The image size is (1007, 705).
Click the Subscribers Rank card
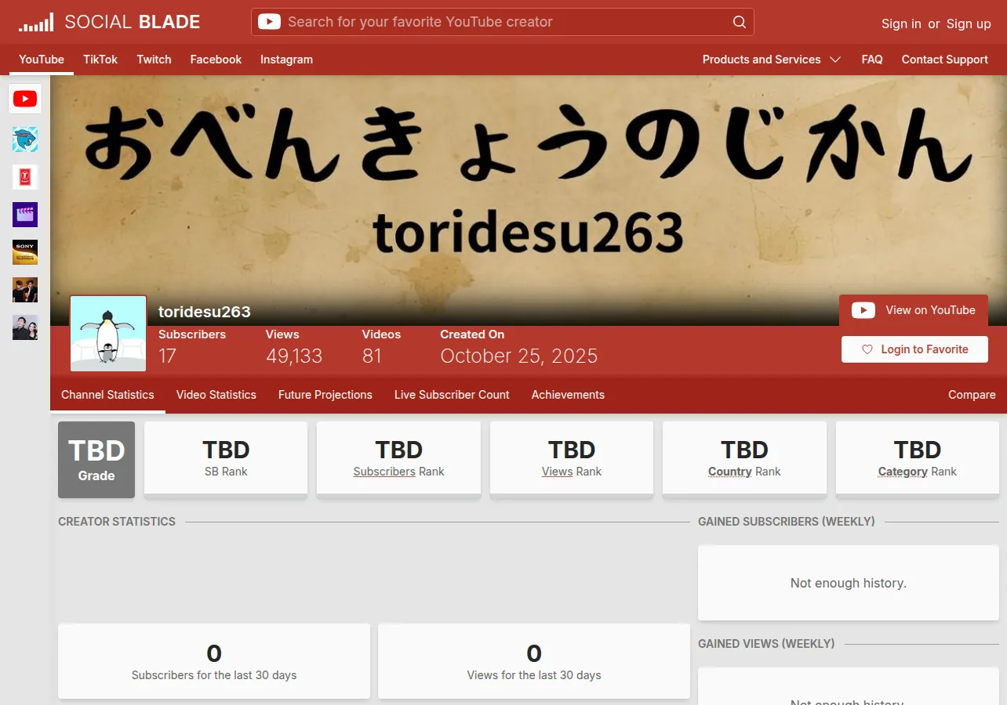398,460
